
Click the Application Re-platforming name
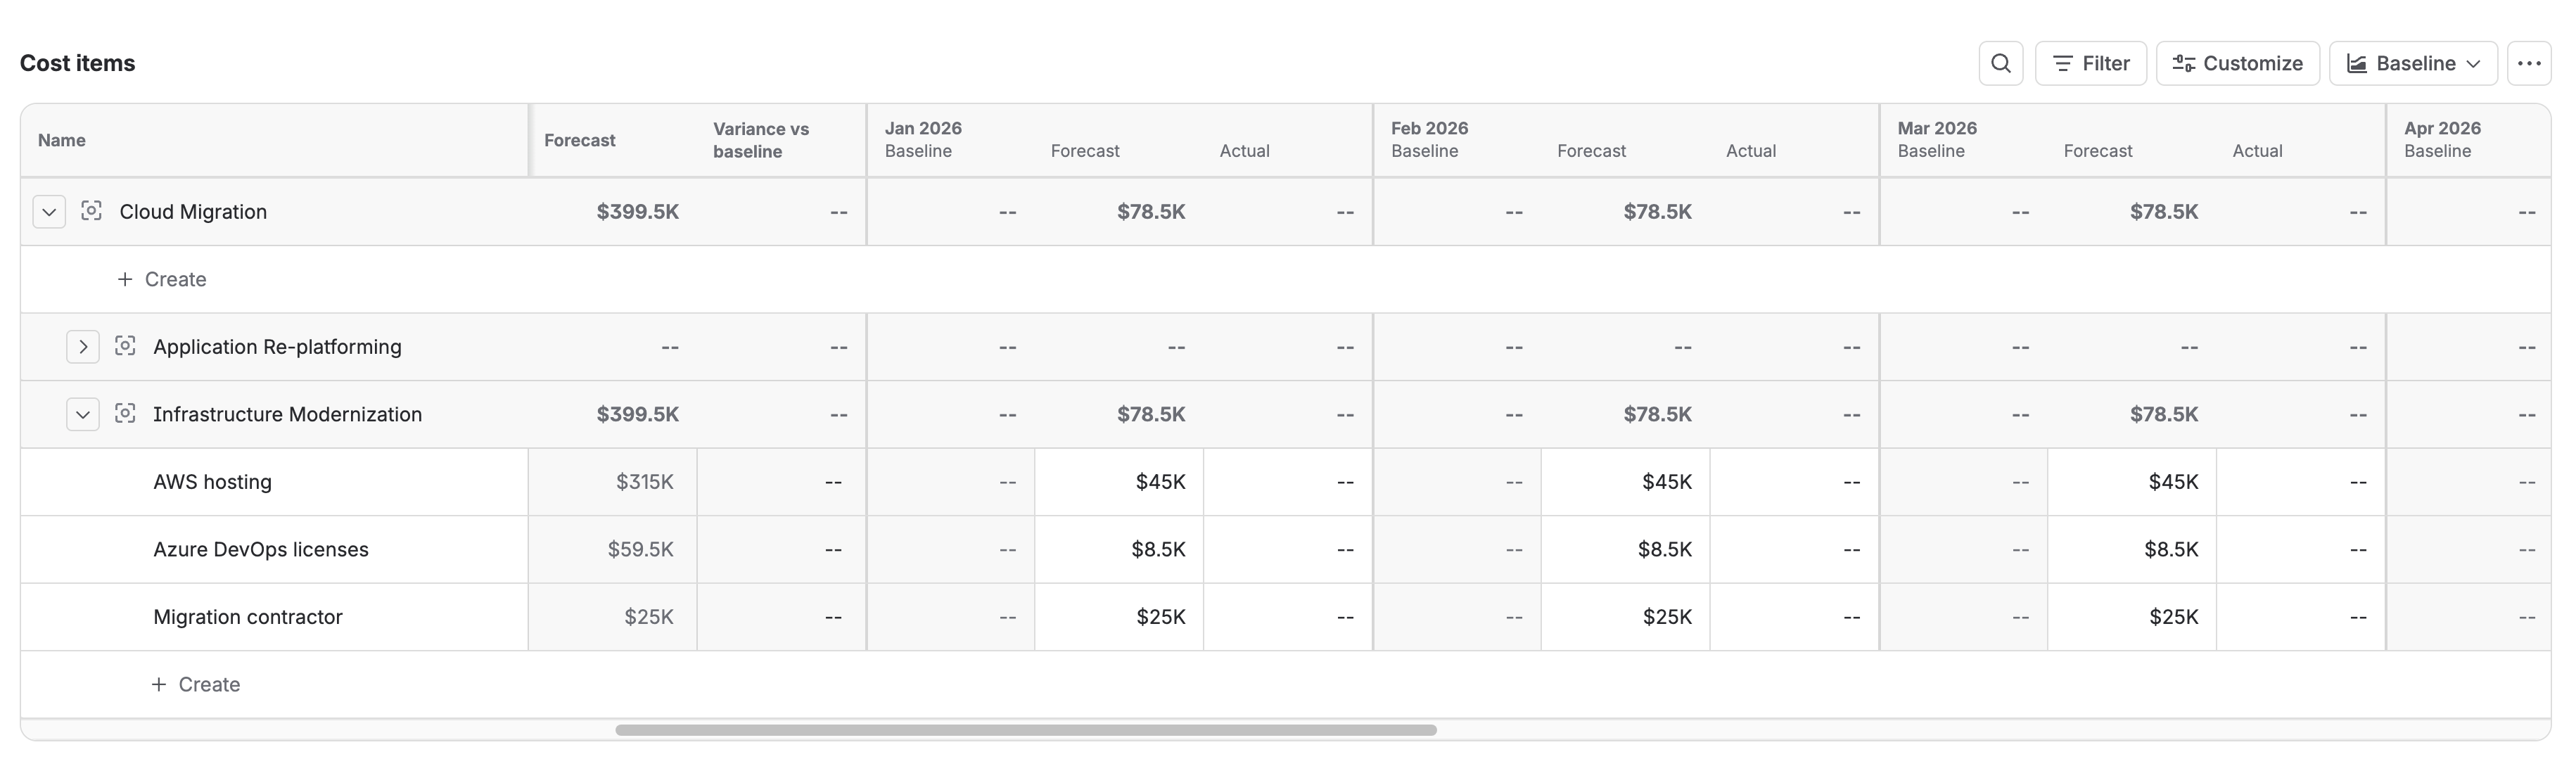tap(277, 347)
